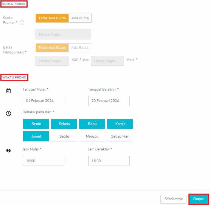Open the Tanggal Mulai date picker
The height and width of the screenshot is (205, 210).
[44, 101]
